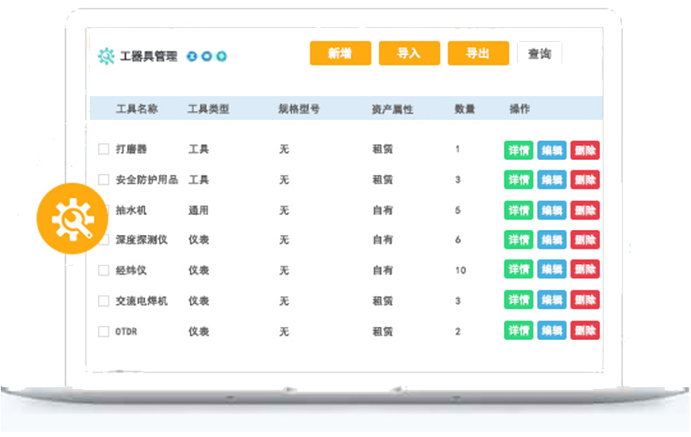Click 编辑 for the 打磨器 row
Image resolution: width=691 pixels, height=437 pixels.
(552, 150)
